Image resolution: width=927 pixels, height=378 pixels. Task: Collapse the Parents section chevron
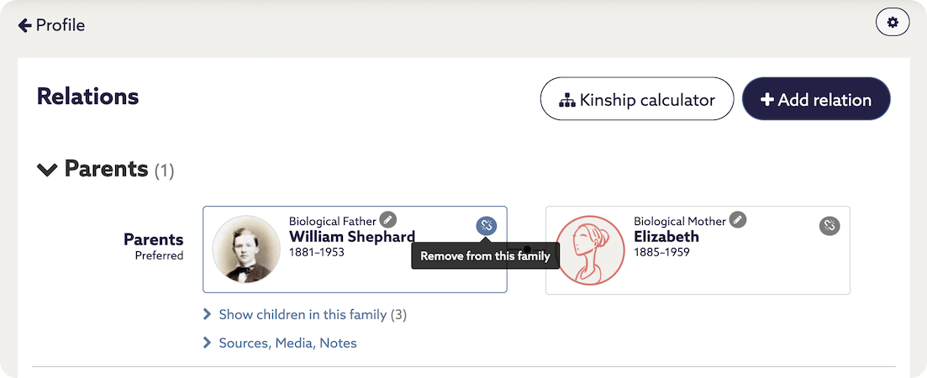[47, 170]
